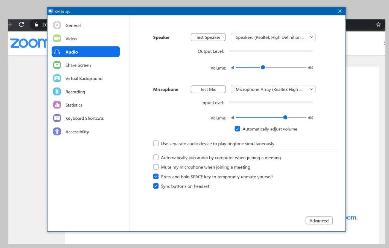Screen dimensions: 389x248
Task: Select the Video camera icon
Action: coord(57,38)
